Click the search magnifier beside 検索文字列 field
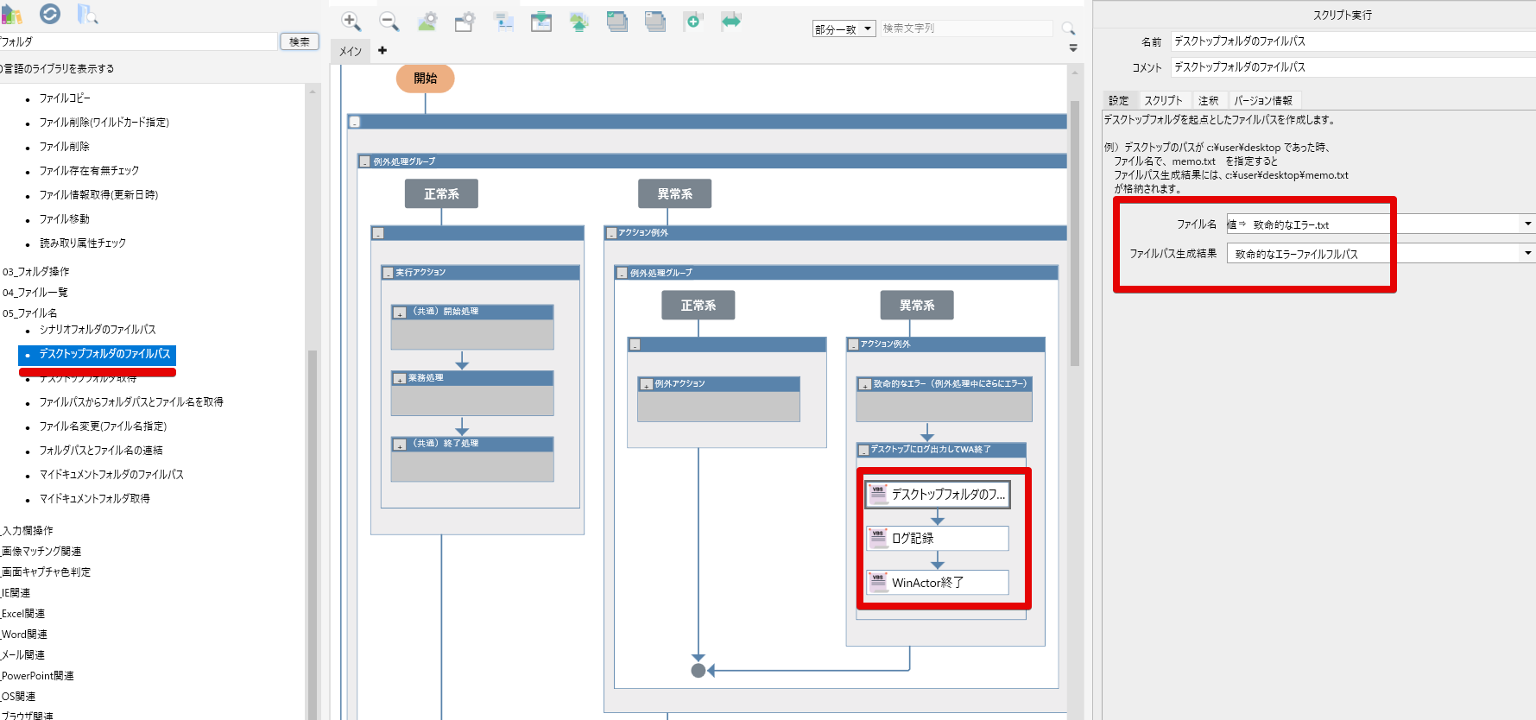1536x720 pixels. [1068, 28]
